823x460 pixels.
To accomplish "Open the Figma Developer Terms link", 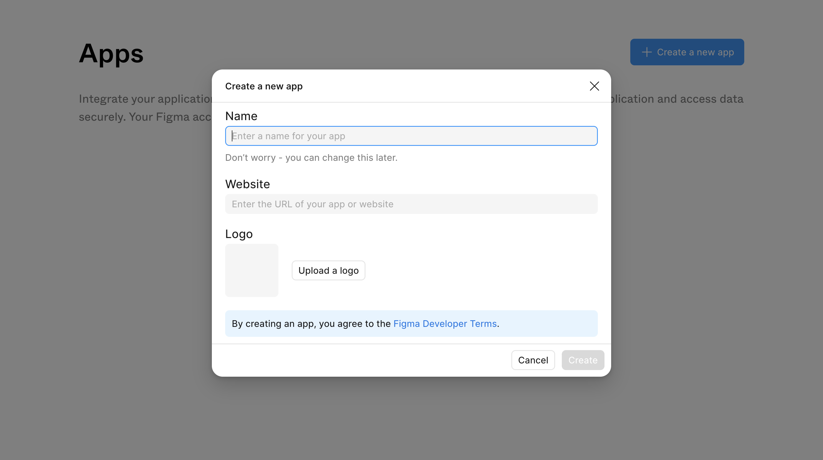I will coord(445,324).
